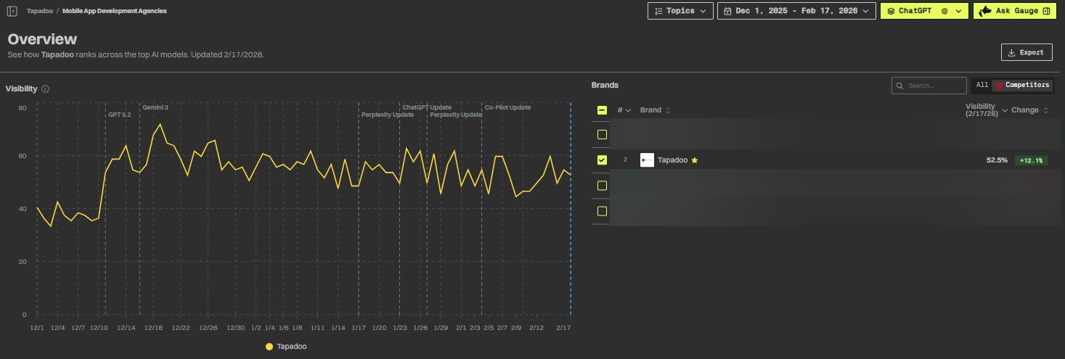
Task: Open Mobile App Development Agencies breadcrumb
Action: (115, 12)
